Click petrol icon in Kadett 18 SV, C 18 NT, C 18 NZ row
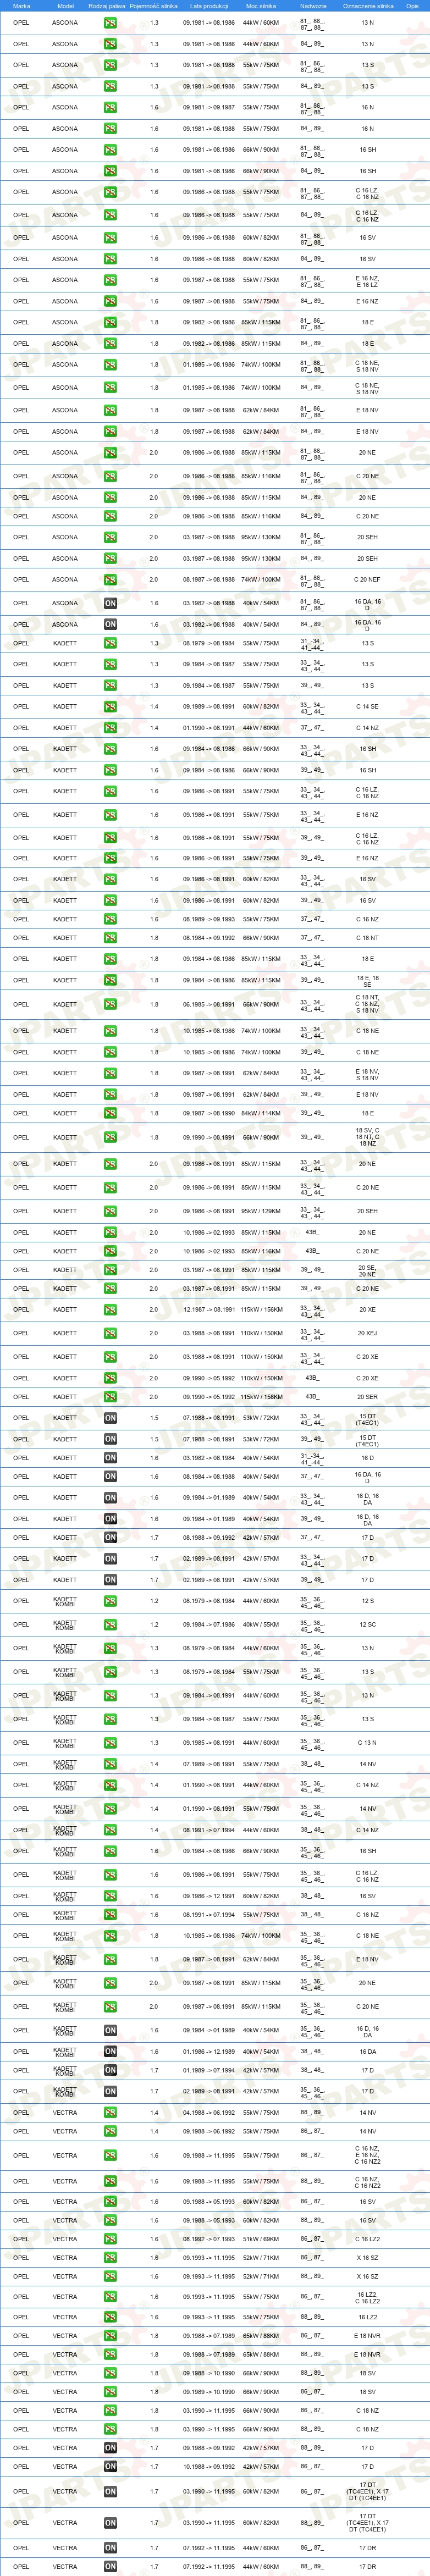The image size is (430, 2576). pos(110,1137)
